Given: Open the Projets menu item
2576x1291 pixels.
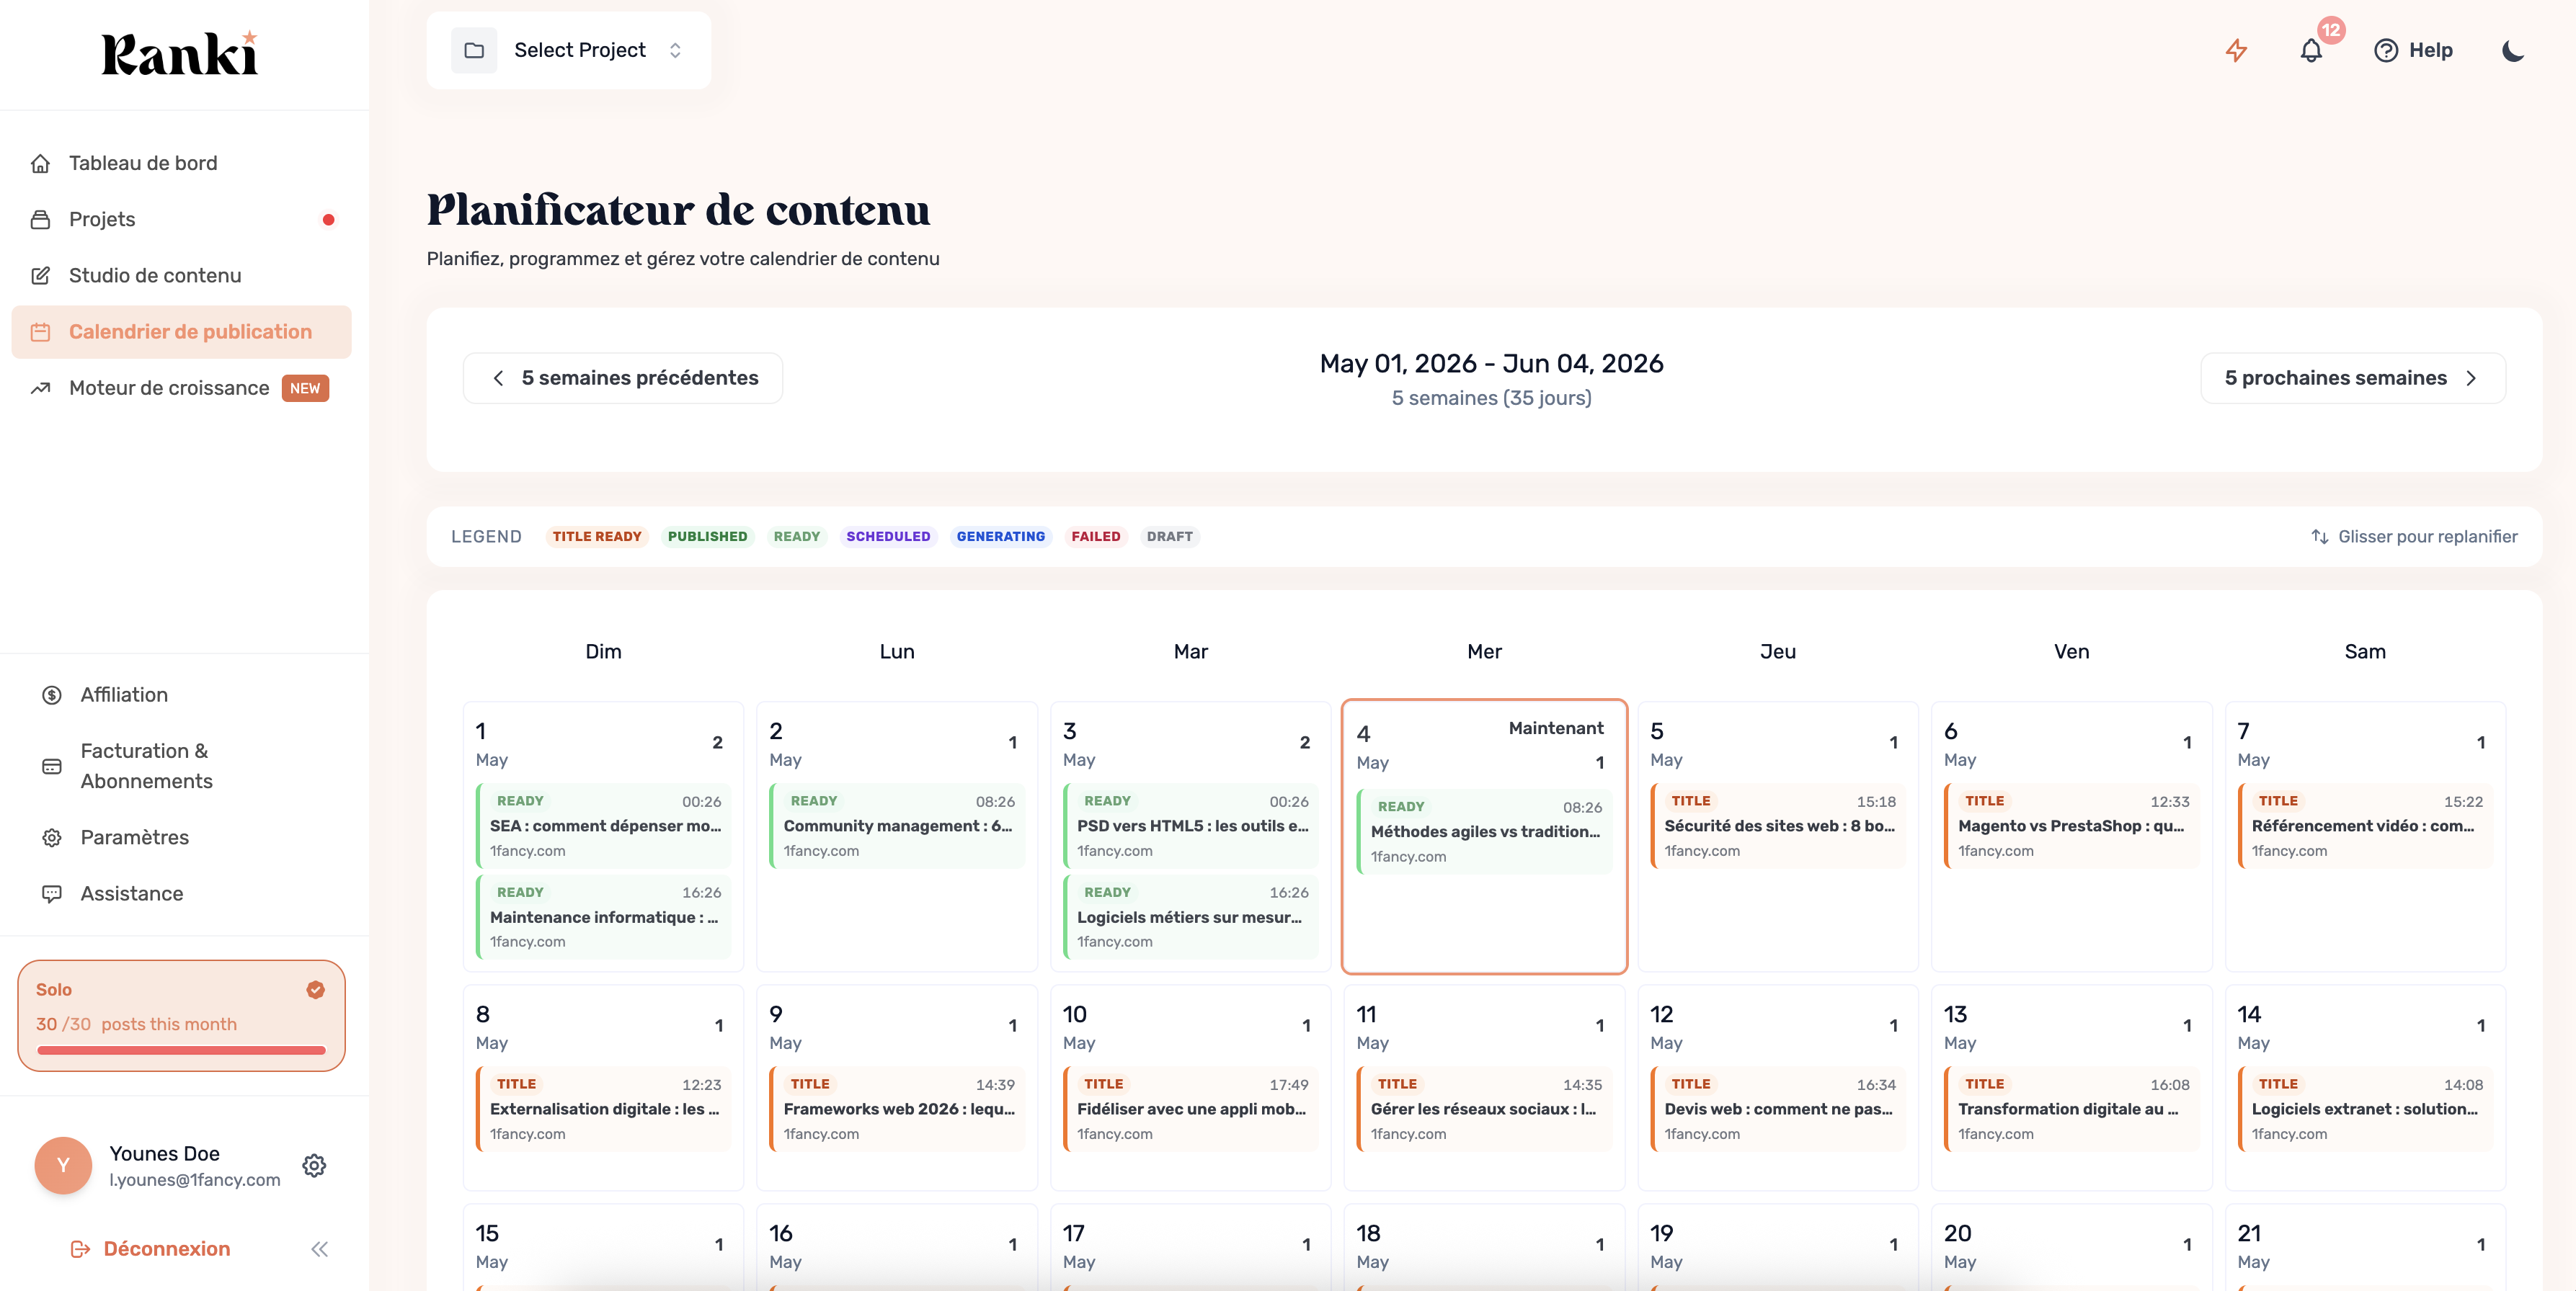Looking at the screenshot, I should coord(181,220).
